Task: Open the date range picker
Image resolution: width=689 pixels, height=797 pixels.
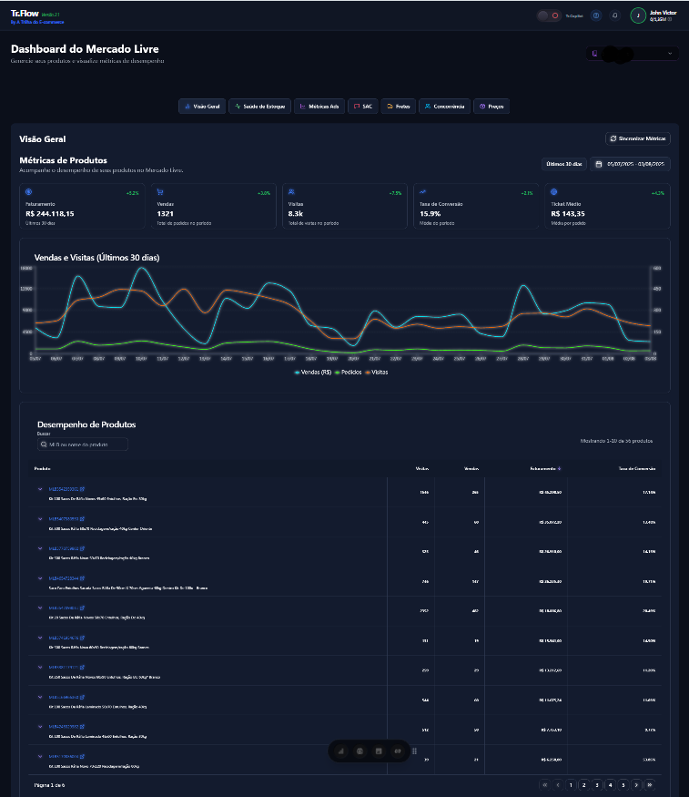Action: pyautogui.click(x=630, y=164)
